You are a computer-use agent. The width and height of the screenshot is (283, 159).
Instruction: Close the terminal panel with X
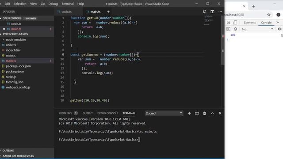pos(220,113)
